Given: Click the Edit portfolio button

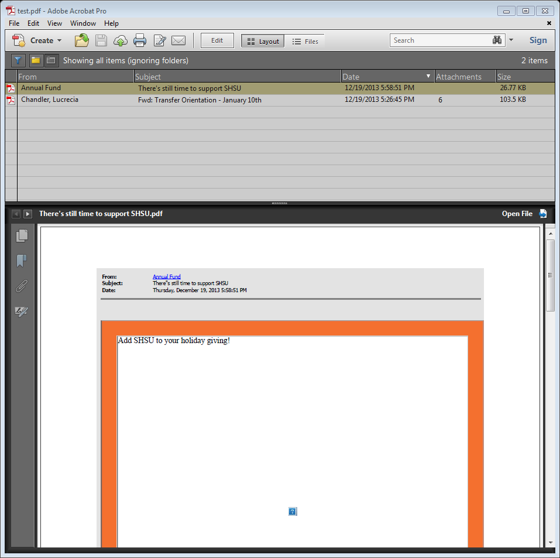Looking at the screenshot, I should click(217, 40).
